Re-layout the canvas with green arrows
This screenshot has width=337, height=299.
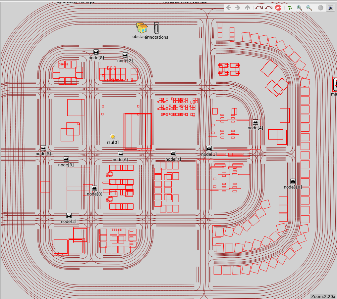click(x=290, y=8)
